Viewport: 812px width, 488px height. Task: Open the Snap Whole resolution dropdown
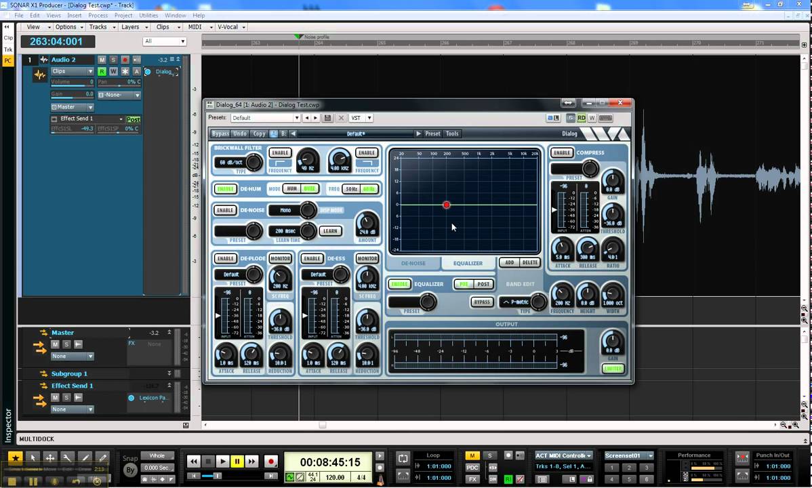(x=157, y=456)
